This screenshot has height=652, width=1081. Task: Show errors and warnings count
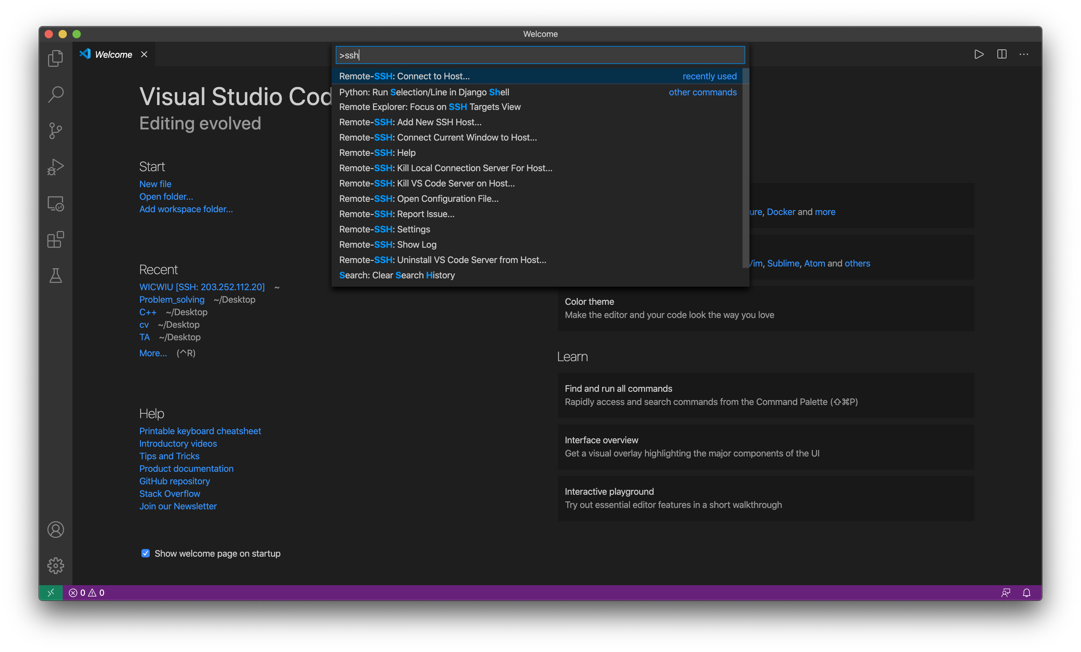tap(87, 593)
